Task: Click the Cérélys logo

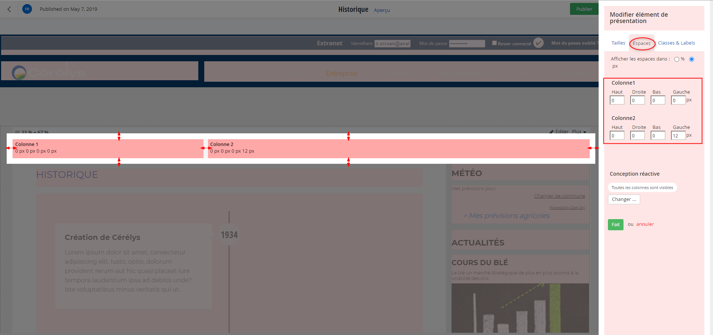Action: pos(48,72)
